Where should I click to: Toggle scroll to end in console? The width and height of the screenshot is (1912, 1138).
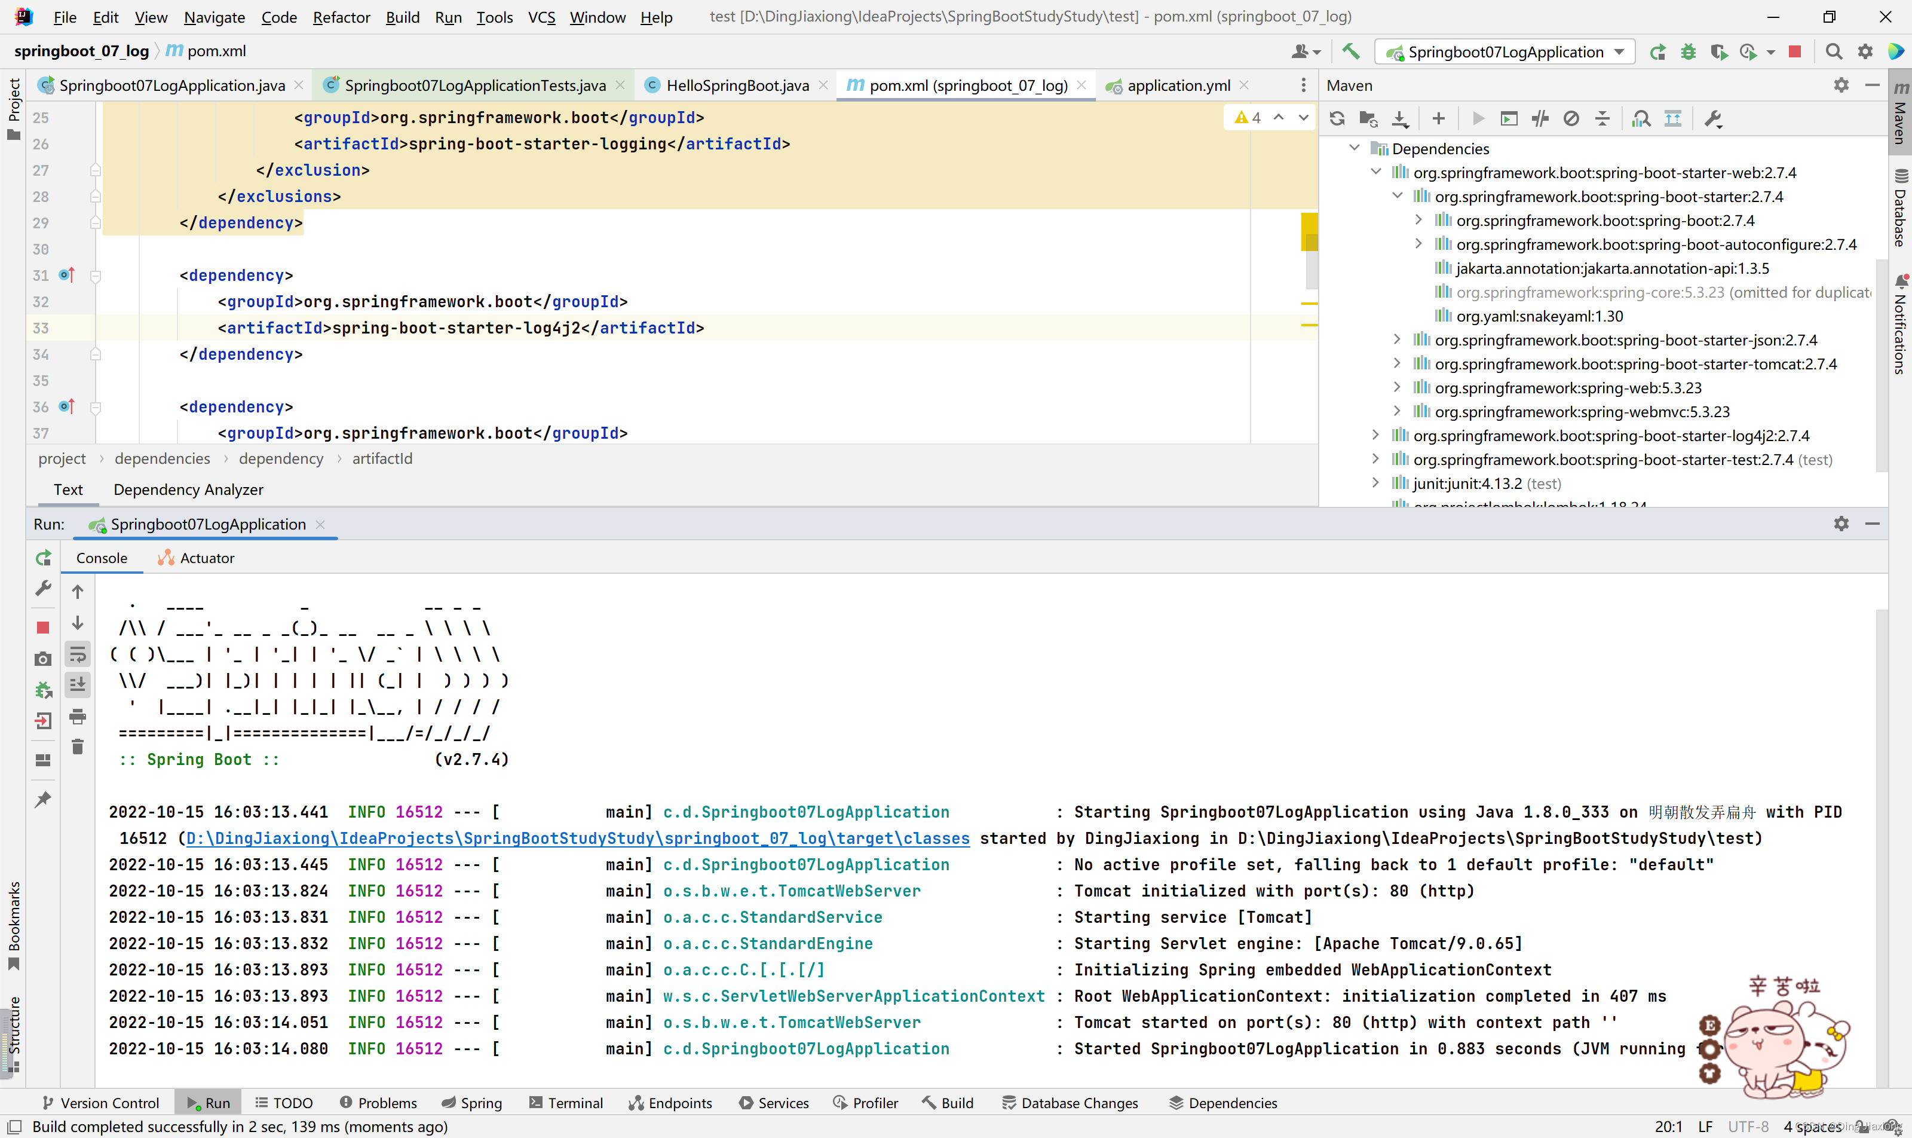78,685
